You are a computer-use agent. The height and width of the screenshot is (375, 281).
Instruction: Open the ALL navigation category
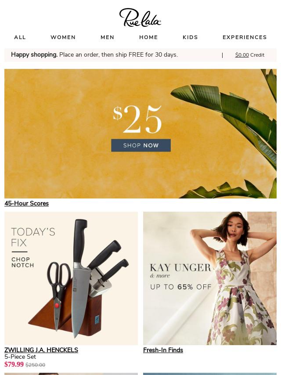coord(20,37)
